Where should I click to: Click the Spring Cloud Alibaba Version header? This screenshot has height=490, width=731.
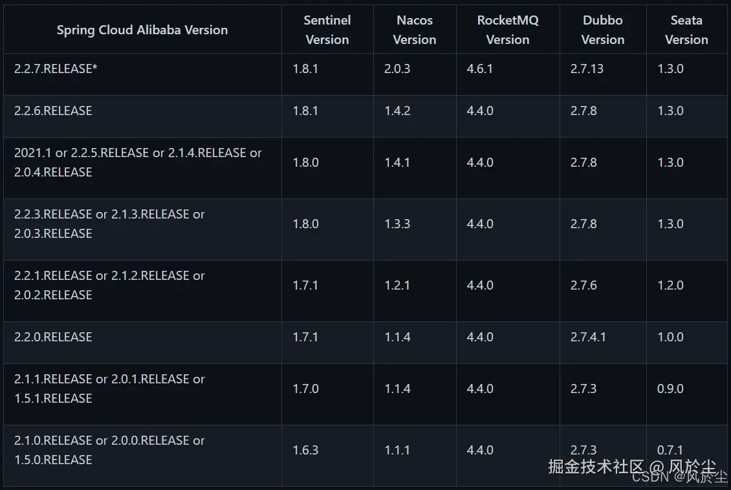(142, 30)
